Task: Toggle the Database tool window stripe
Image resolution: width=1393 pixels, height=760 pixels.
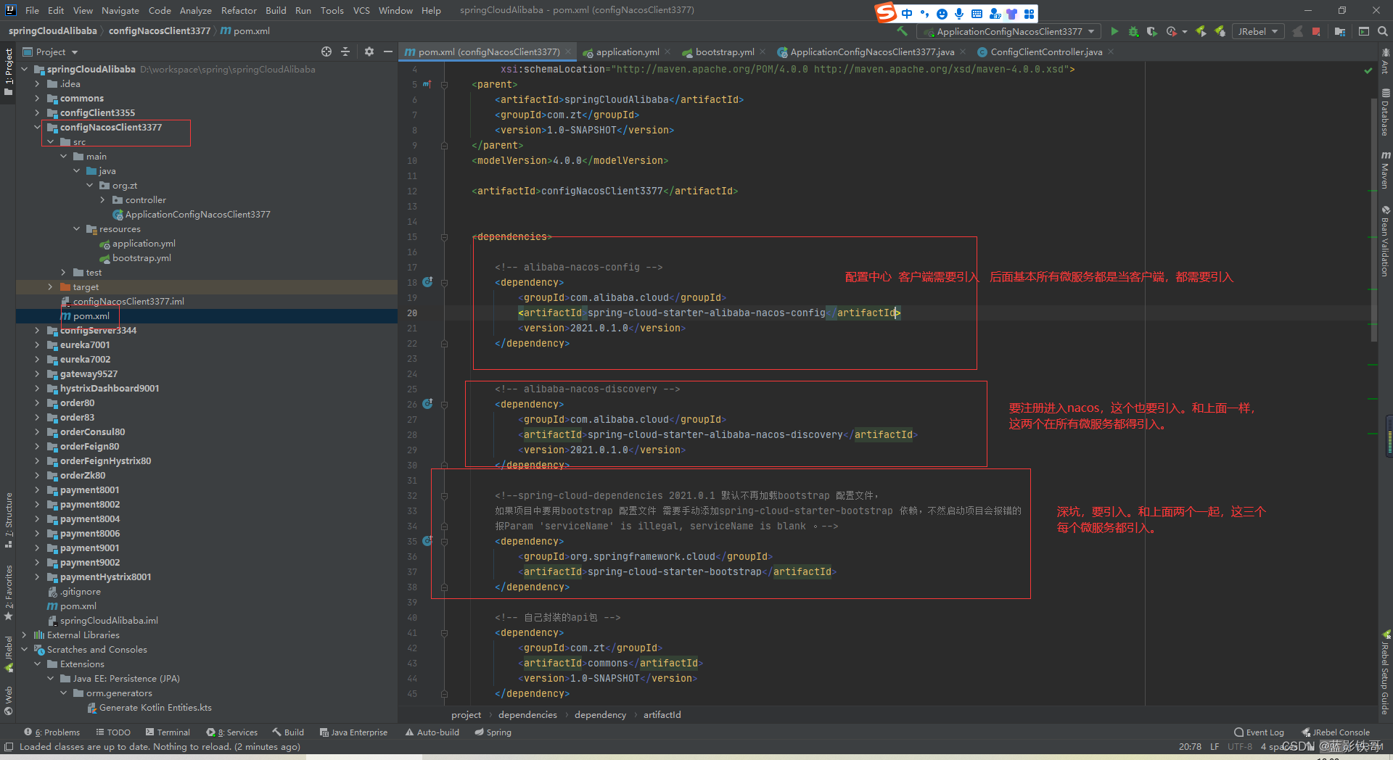Action: pos(1385,112)
